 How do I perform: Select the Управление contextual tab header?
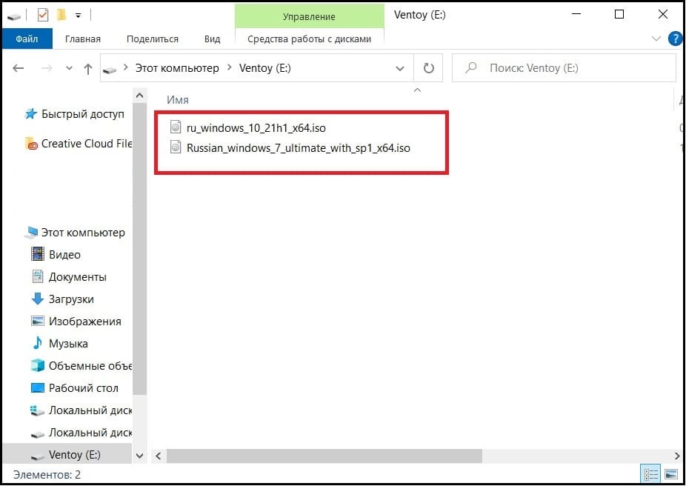coord(310,16)
